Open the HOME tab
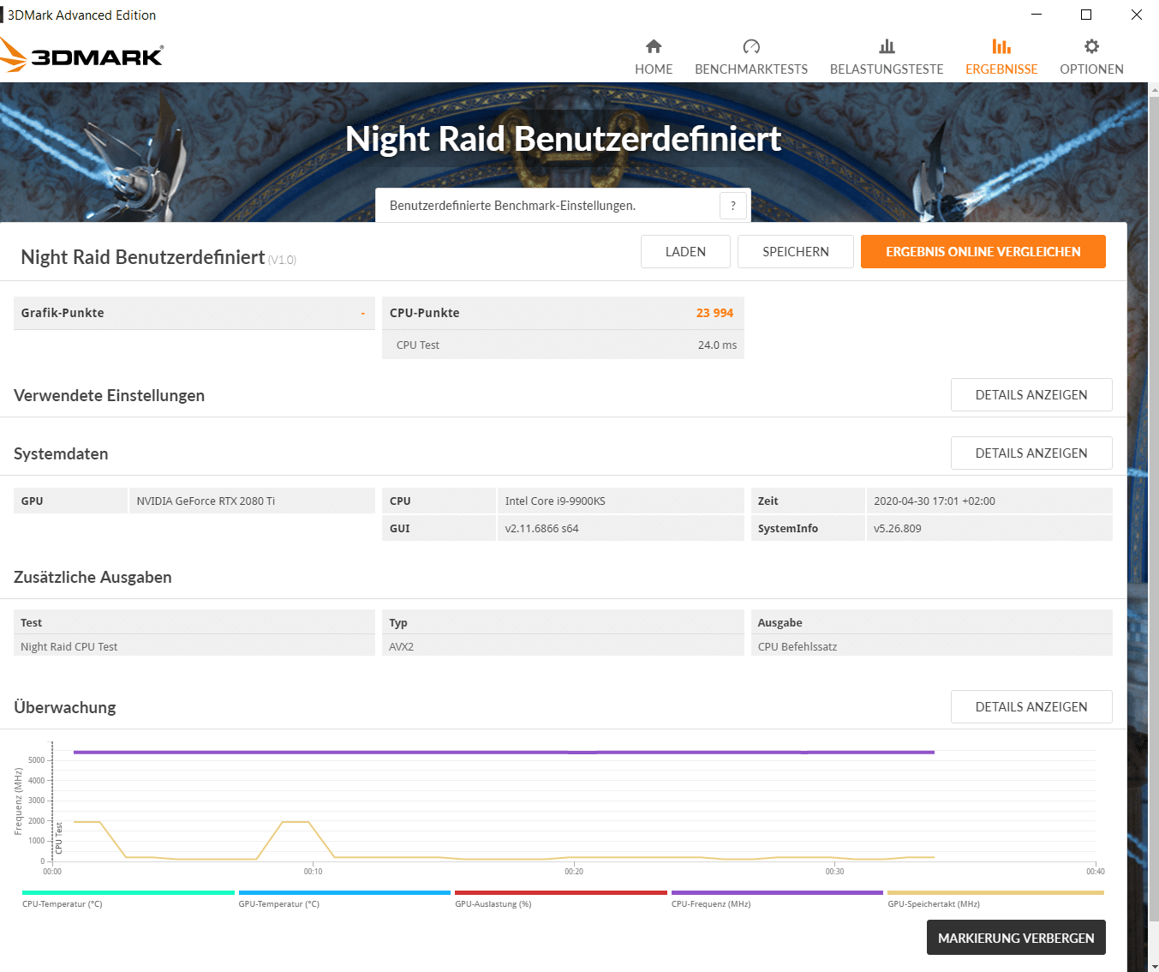 click(654, 57)
